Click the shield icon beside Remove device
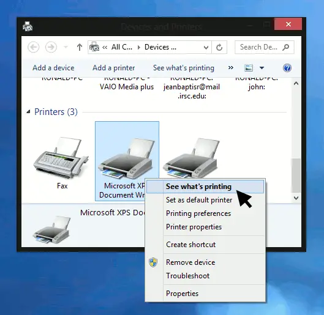The width and height of the screenshot is (324, 315). pos(153,262)
